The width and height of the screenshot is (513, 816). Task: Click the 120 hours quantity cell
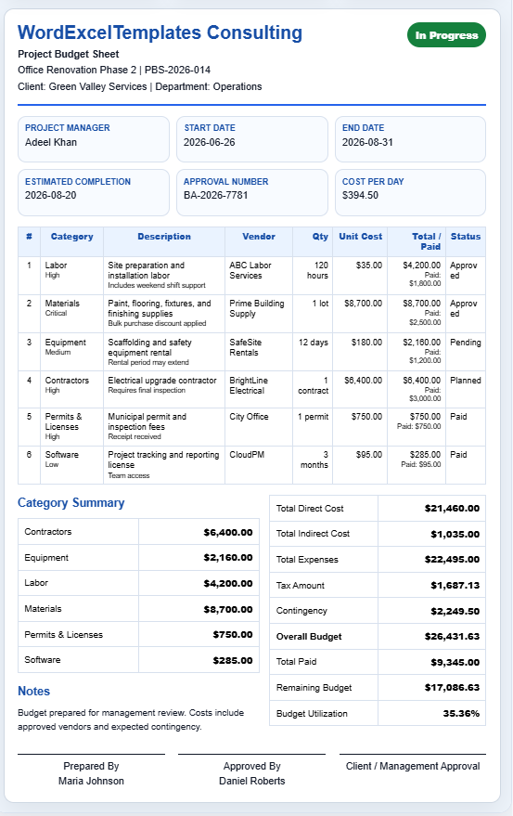coord(313,276)
